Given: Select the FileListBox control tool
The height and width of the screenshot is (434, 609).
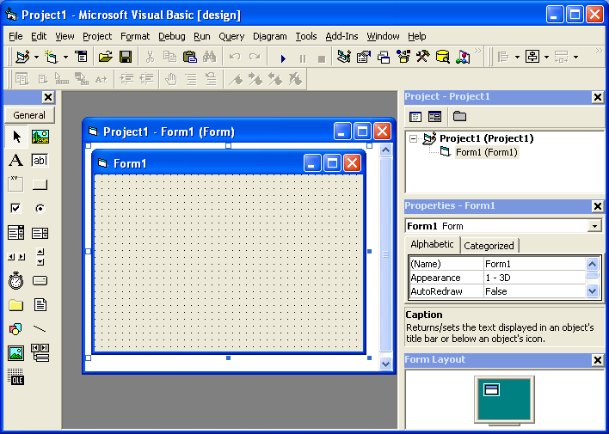Looking at the screenshot, I should click(x=40, y=305).
